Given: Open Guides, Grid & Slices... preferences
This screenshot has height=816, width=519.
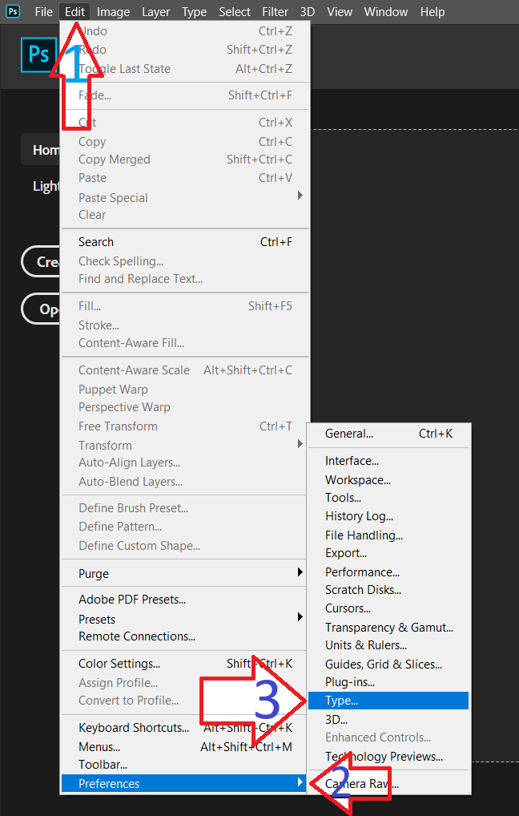Looking at the screenshot, I should click(388, 664).
